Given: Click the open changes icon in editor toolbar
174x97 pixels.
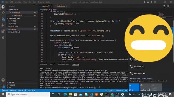Looking at the screenshot, I should point(164,6).
